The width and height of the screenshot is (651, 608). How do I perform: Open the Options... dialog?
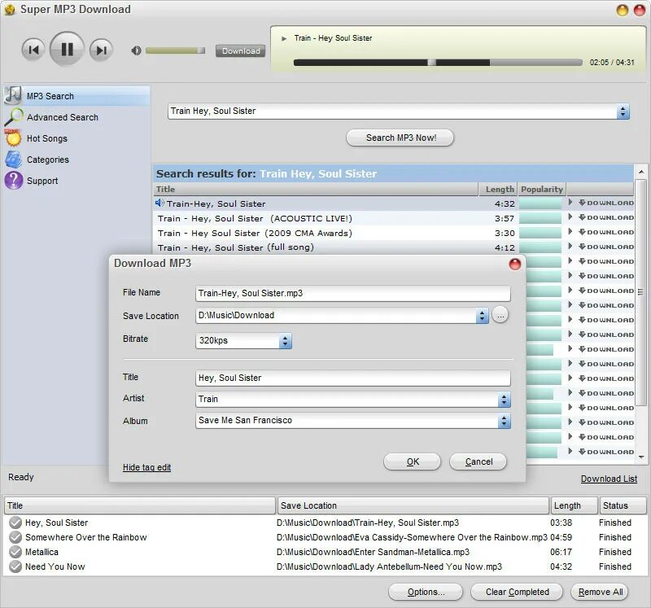425,592
